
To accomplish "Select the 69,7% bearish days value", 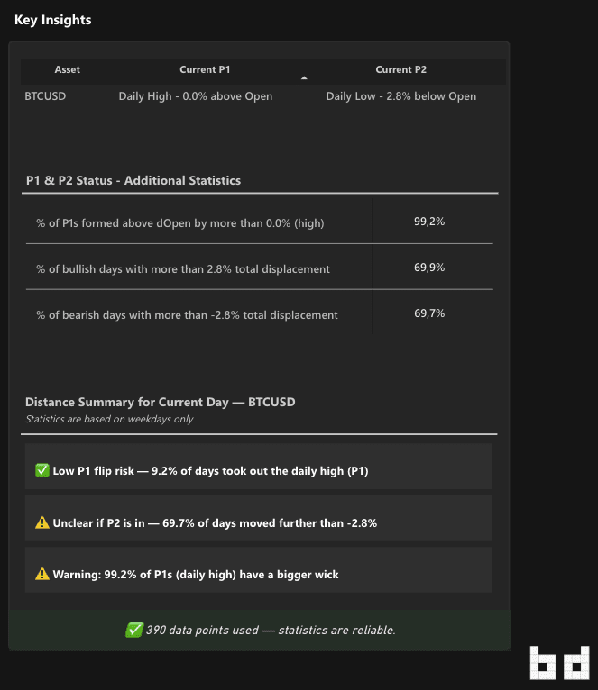I will [429, 313].
